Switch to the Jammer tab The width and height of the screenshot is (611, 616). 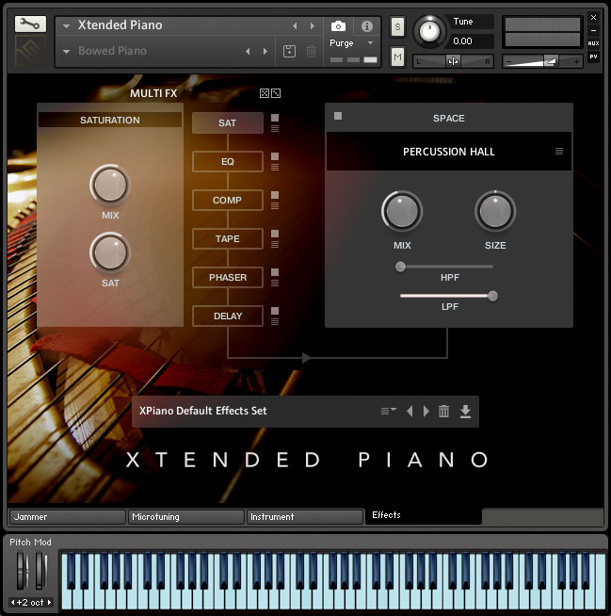click(68, 517)
